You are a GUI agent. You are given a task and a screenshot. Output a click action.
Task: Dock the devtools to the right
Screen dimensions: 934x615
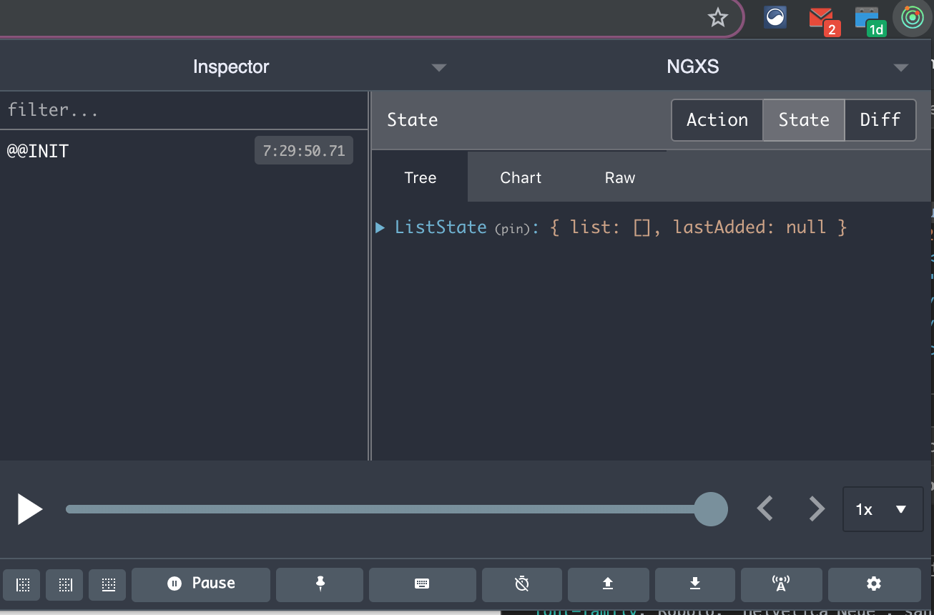coord(65,585)
